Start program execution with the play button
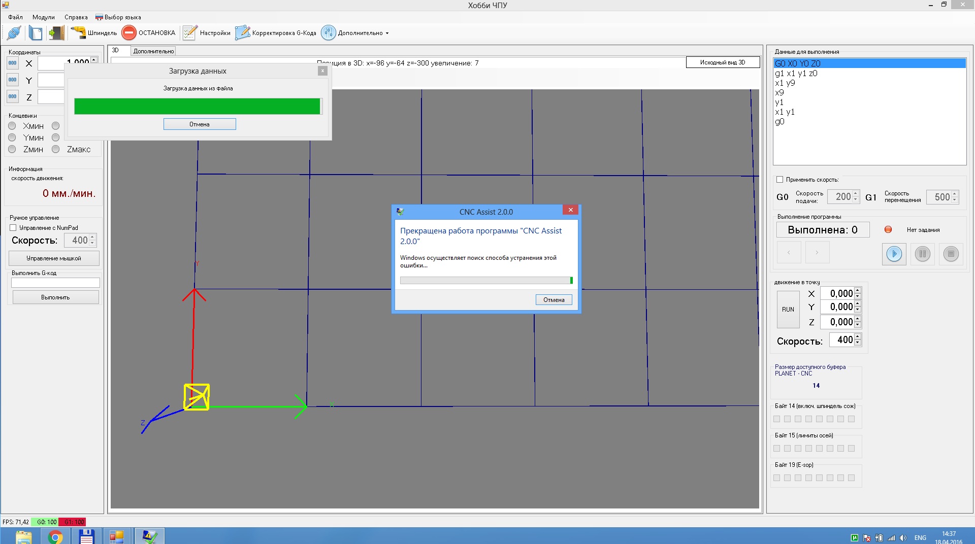This screenshot has height=544, width=975. tap(894, 254)
